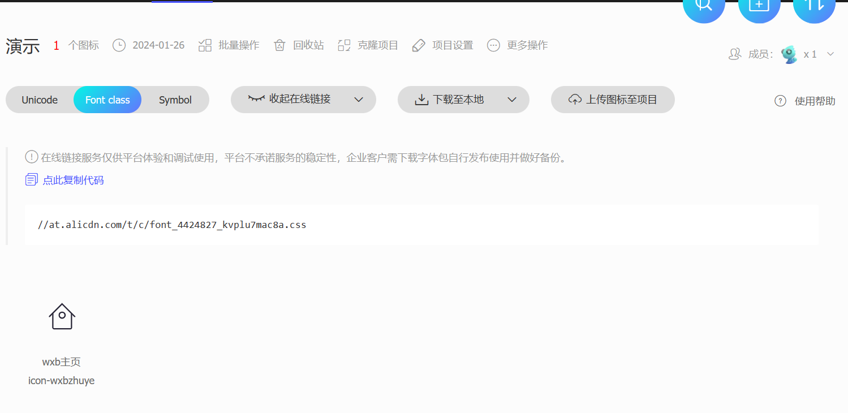Select the upload icon in top right corner

813,5
